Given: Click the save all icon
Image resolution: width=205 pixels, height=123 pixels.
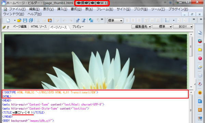Looking at the screenshot, I should pyautogui.click(x=31, y=20).
